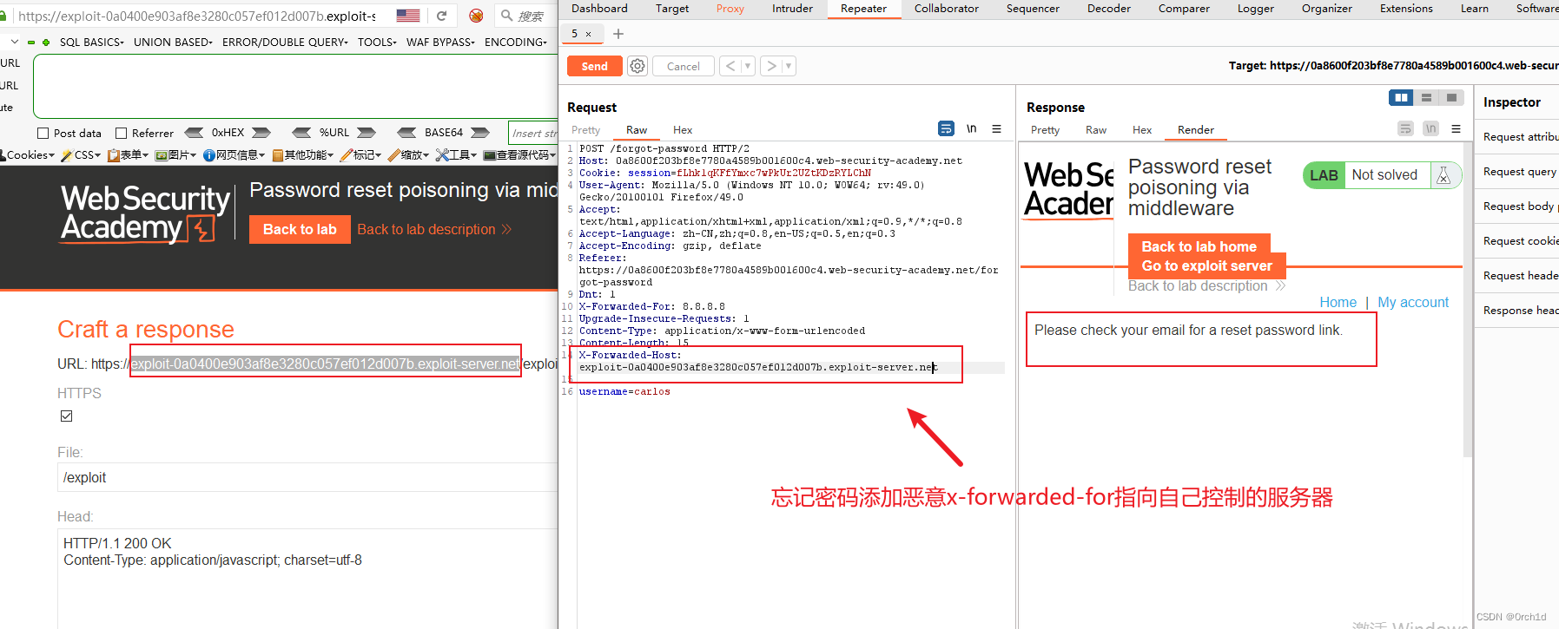Open the Response Render view tab

point(1195,130)
